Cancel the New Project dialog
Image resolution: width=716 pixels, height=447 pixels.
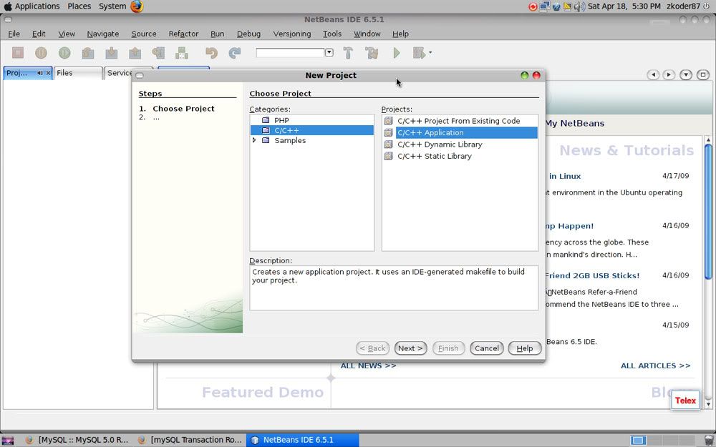(x=486, y=348)
